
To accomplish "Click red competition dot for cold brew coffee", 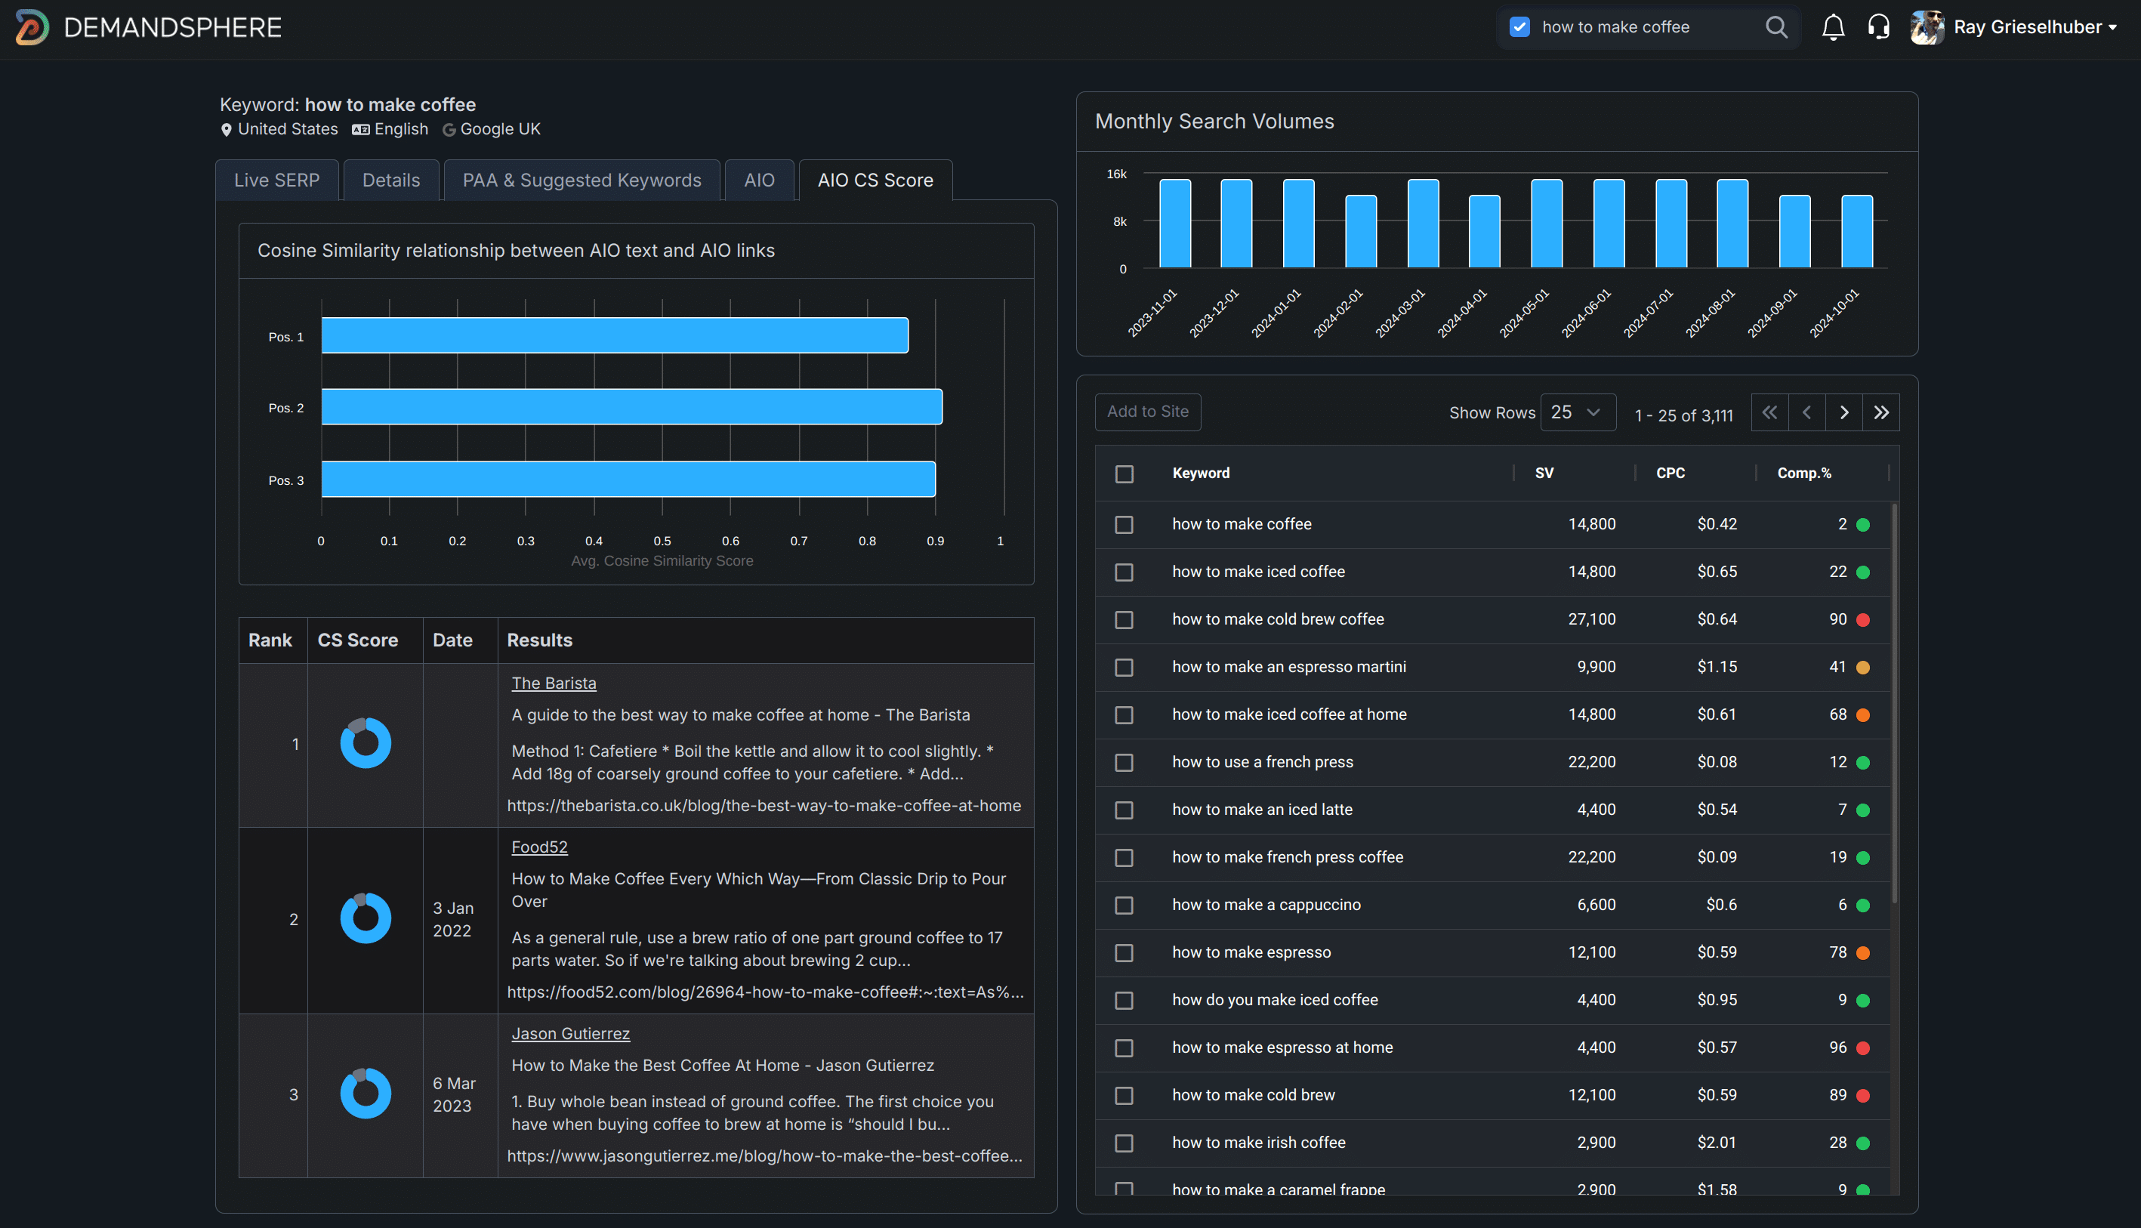I will tap(1864, 620).
